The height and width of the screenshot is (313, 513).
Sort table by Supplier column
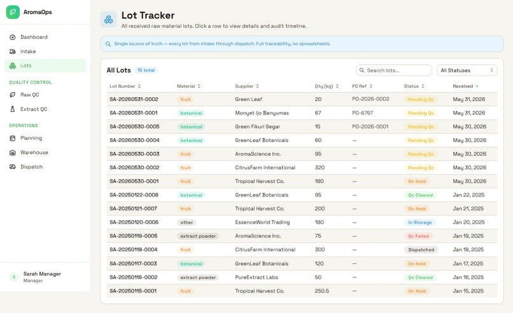[x=247, y=86]
